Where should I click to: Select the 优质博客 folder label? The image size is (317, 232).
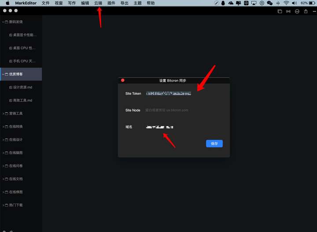[x=16, y=74]
